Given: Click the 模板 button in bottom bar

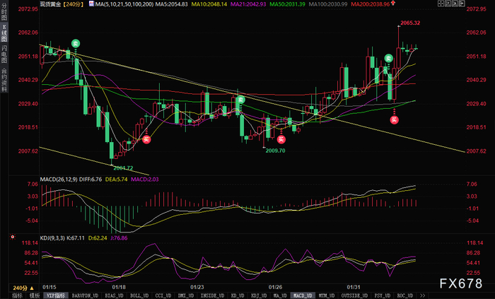Looking at the screenshot, I should coord(35,295).
